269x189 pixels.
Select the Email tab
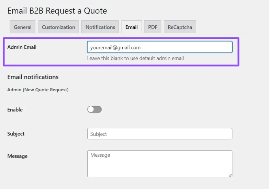pos(132,27)
